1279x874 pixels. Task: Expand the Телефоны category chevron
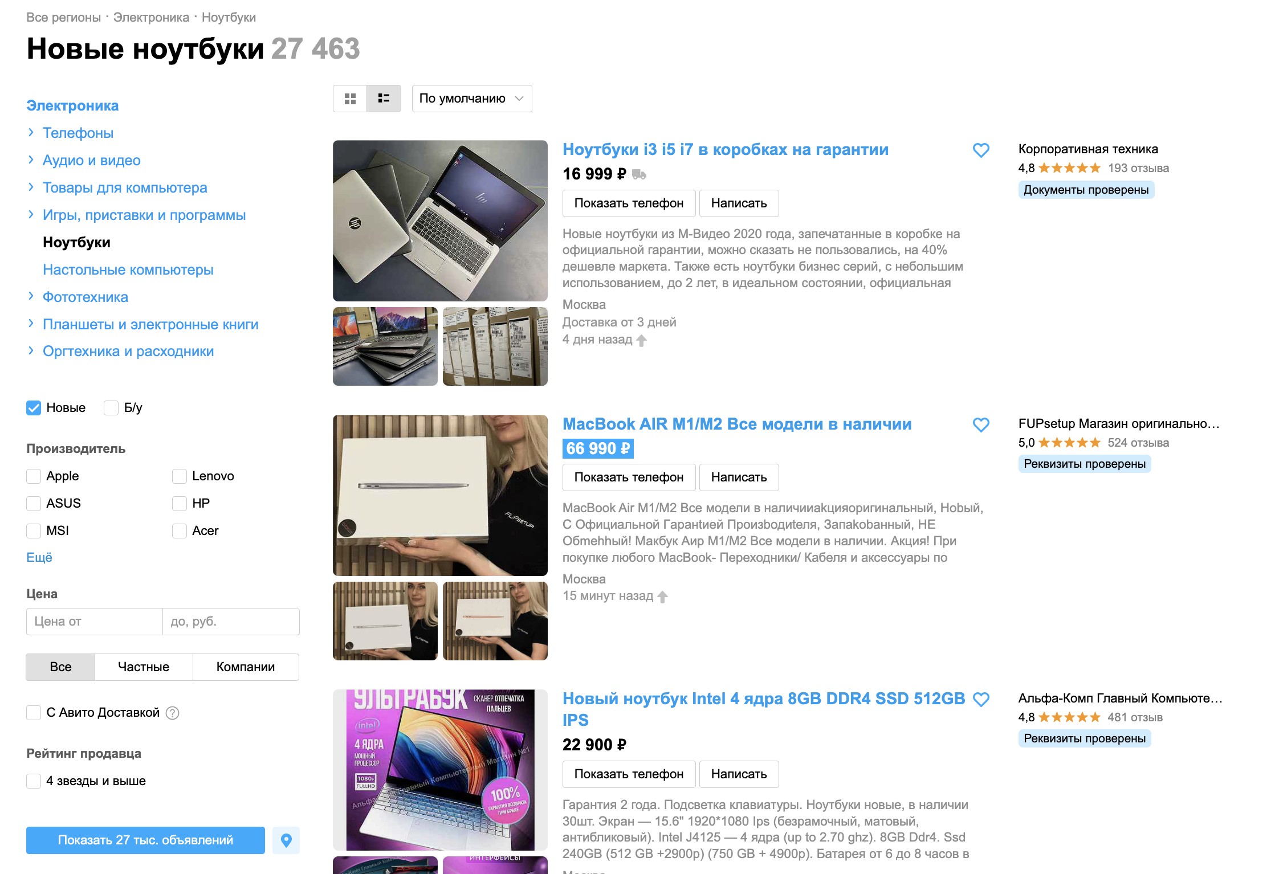coord(31,133)
